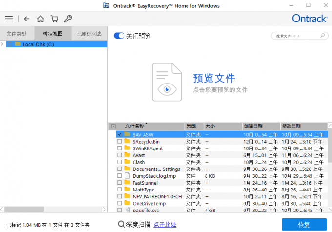Click the deep scan magnifier icon
This screenshot has height=232, width=332.
121,224
